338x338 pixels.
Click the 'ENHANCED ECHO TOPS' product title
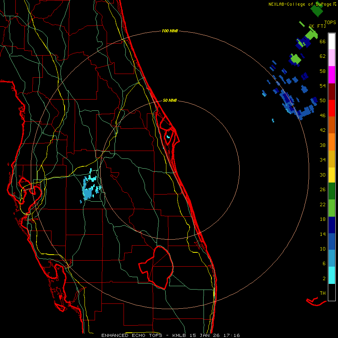pyautogui.click(x=131, y=335)
